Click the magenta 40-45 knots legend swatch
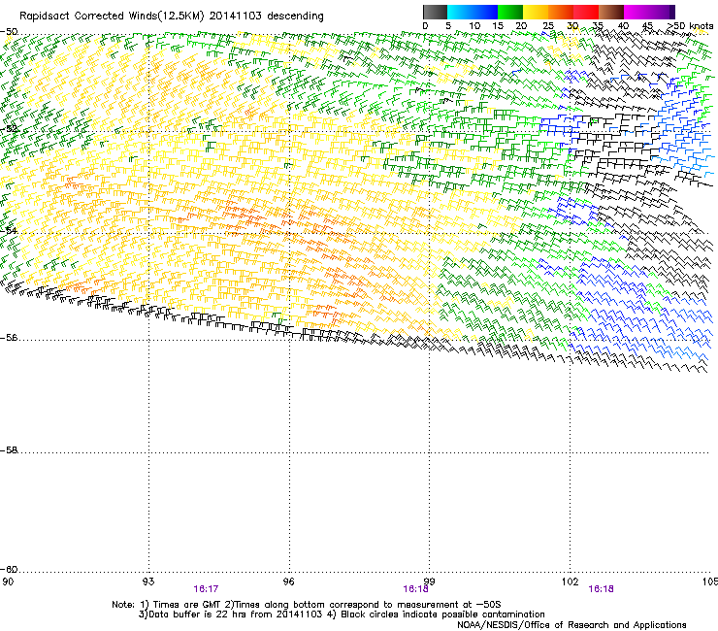Viewport: 718px width, 631px height. pos(636,12)
